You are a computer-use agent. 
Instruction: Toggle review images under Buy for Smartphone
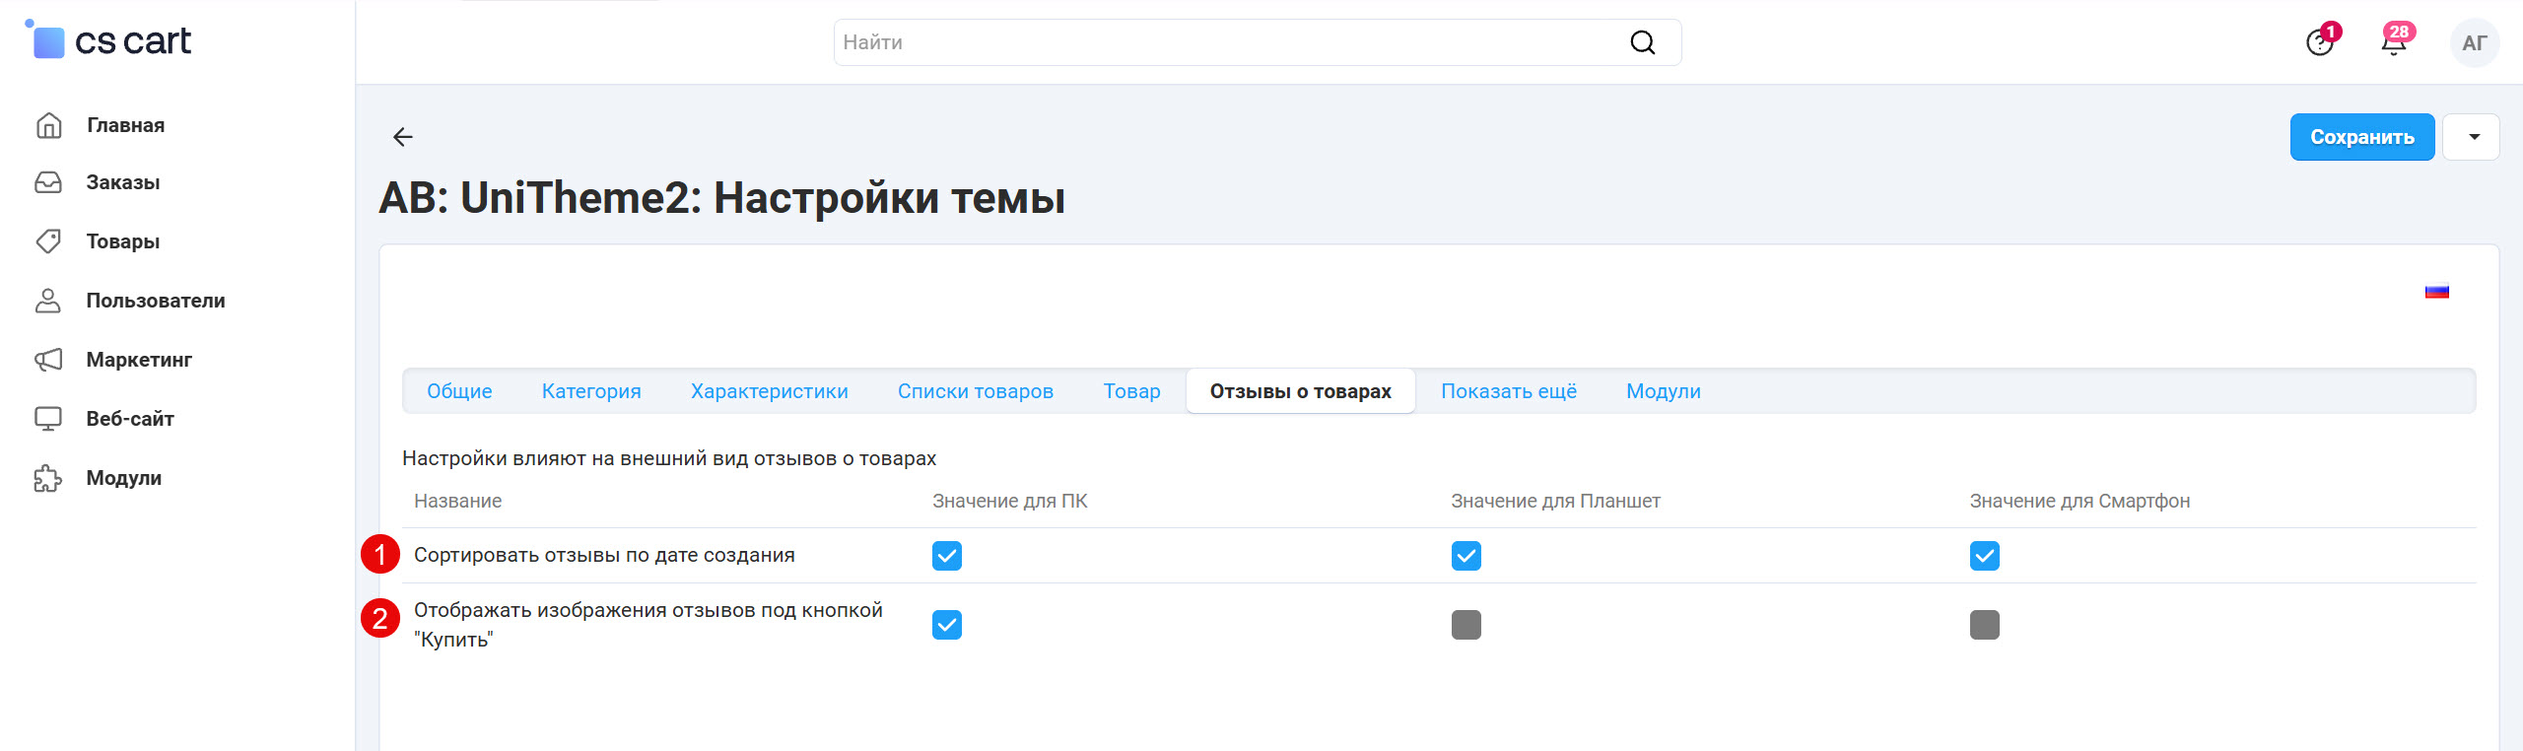1985,625
